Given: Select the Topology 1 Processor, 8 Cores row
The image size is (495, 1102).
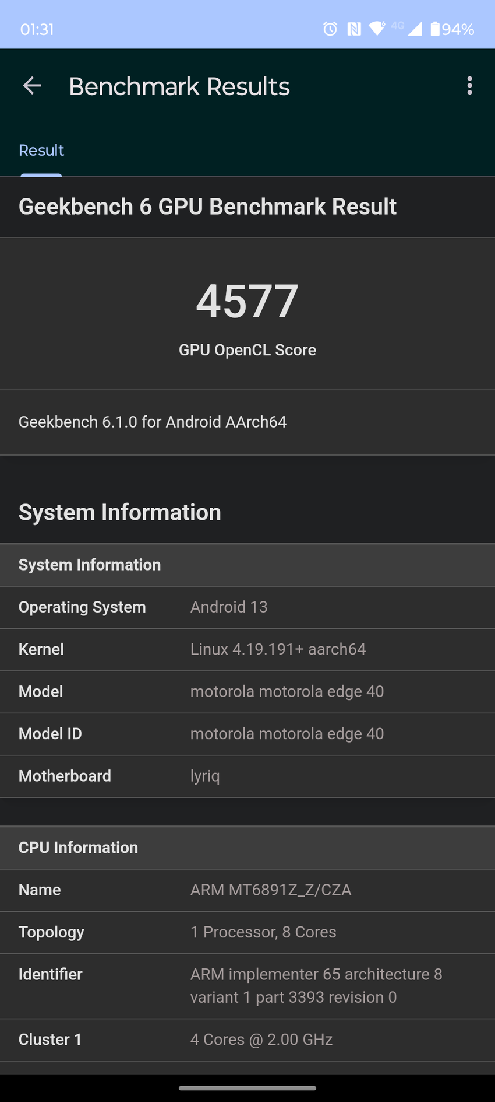Looking at the screenshot, I should click(248, 932).
